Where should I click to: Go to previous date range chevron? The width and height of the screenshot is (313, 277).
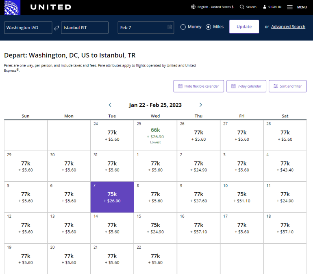coord(110,105)
